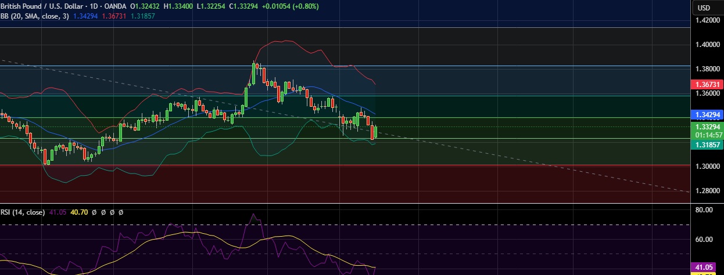Image resolution: width=724 pixels, height=275 pixels.
Task: Click the teal 1.31857 lower band price label
Action: click(708, 144)
